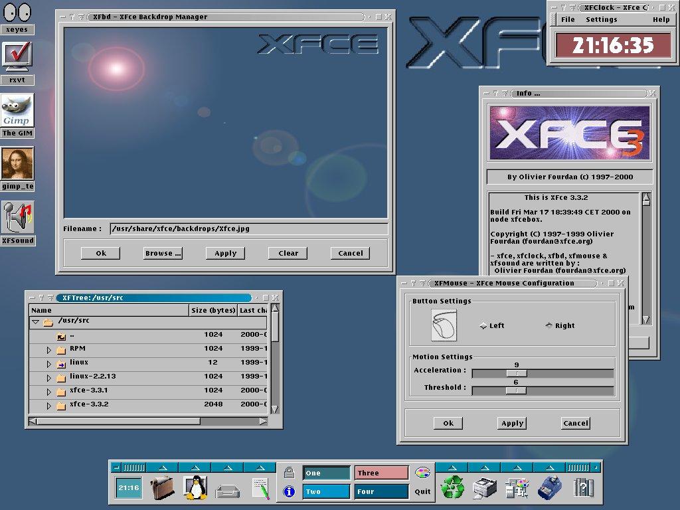Viewport: 680px width, 510px height.
Task: Launch the xeyes desktop icon
Action: point(17,12)
